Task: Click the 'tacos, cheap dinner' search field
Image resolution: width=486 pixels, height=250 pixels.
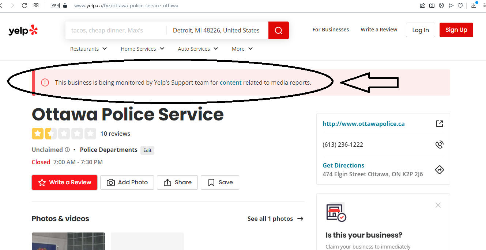Action: point(116,30)
